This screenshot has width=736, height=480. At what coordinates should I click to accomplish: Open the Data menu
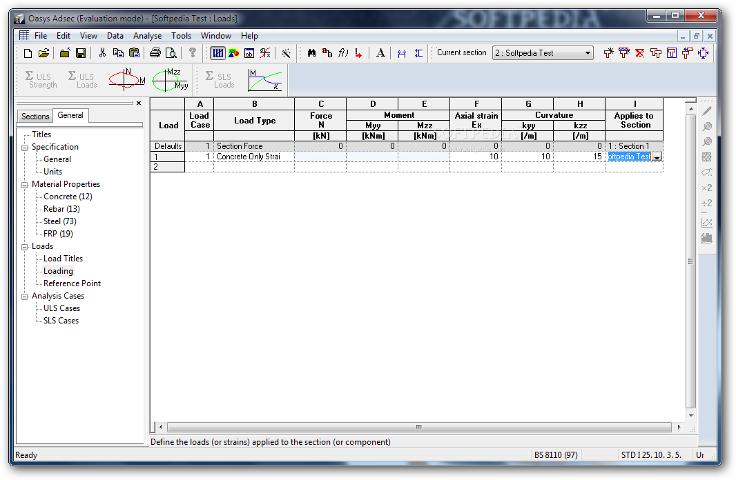click(115, 36)
